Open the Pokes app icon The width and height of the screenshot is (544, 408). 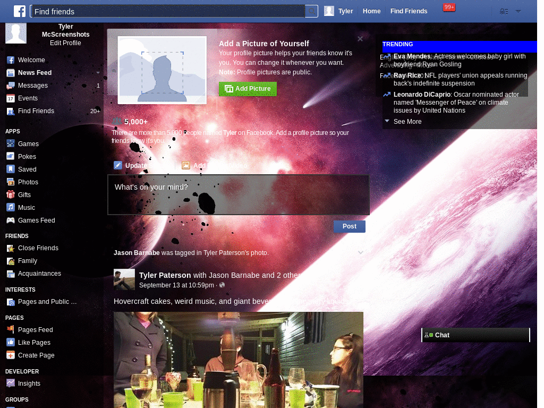click(11, 156)
